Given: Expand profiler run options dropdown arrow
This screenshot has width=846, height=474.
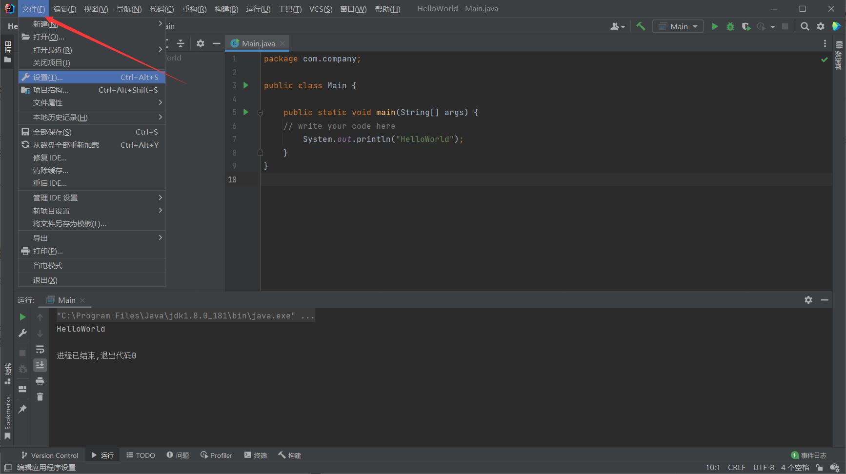Looking at the screenshot, I should point(773,27).
